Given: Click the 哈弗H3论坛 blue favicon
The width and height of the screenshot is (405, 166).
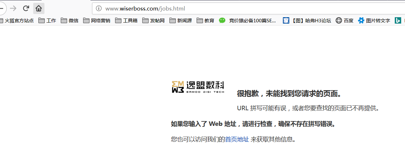Looking at the screenshot, I should (286, 20).
